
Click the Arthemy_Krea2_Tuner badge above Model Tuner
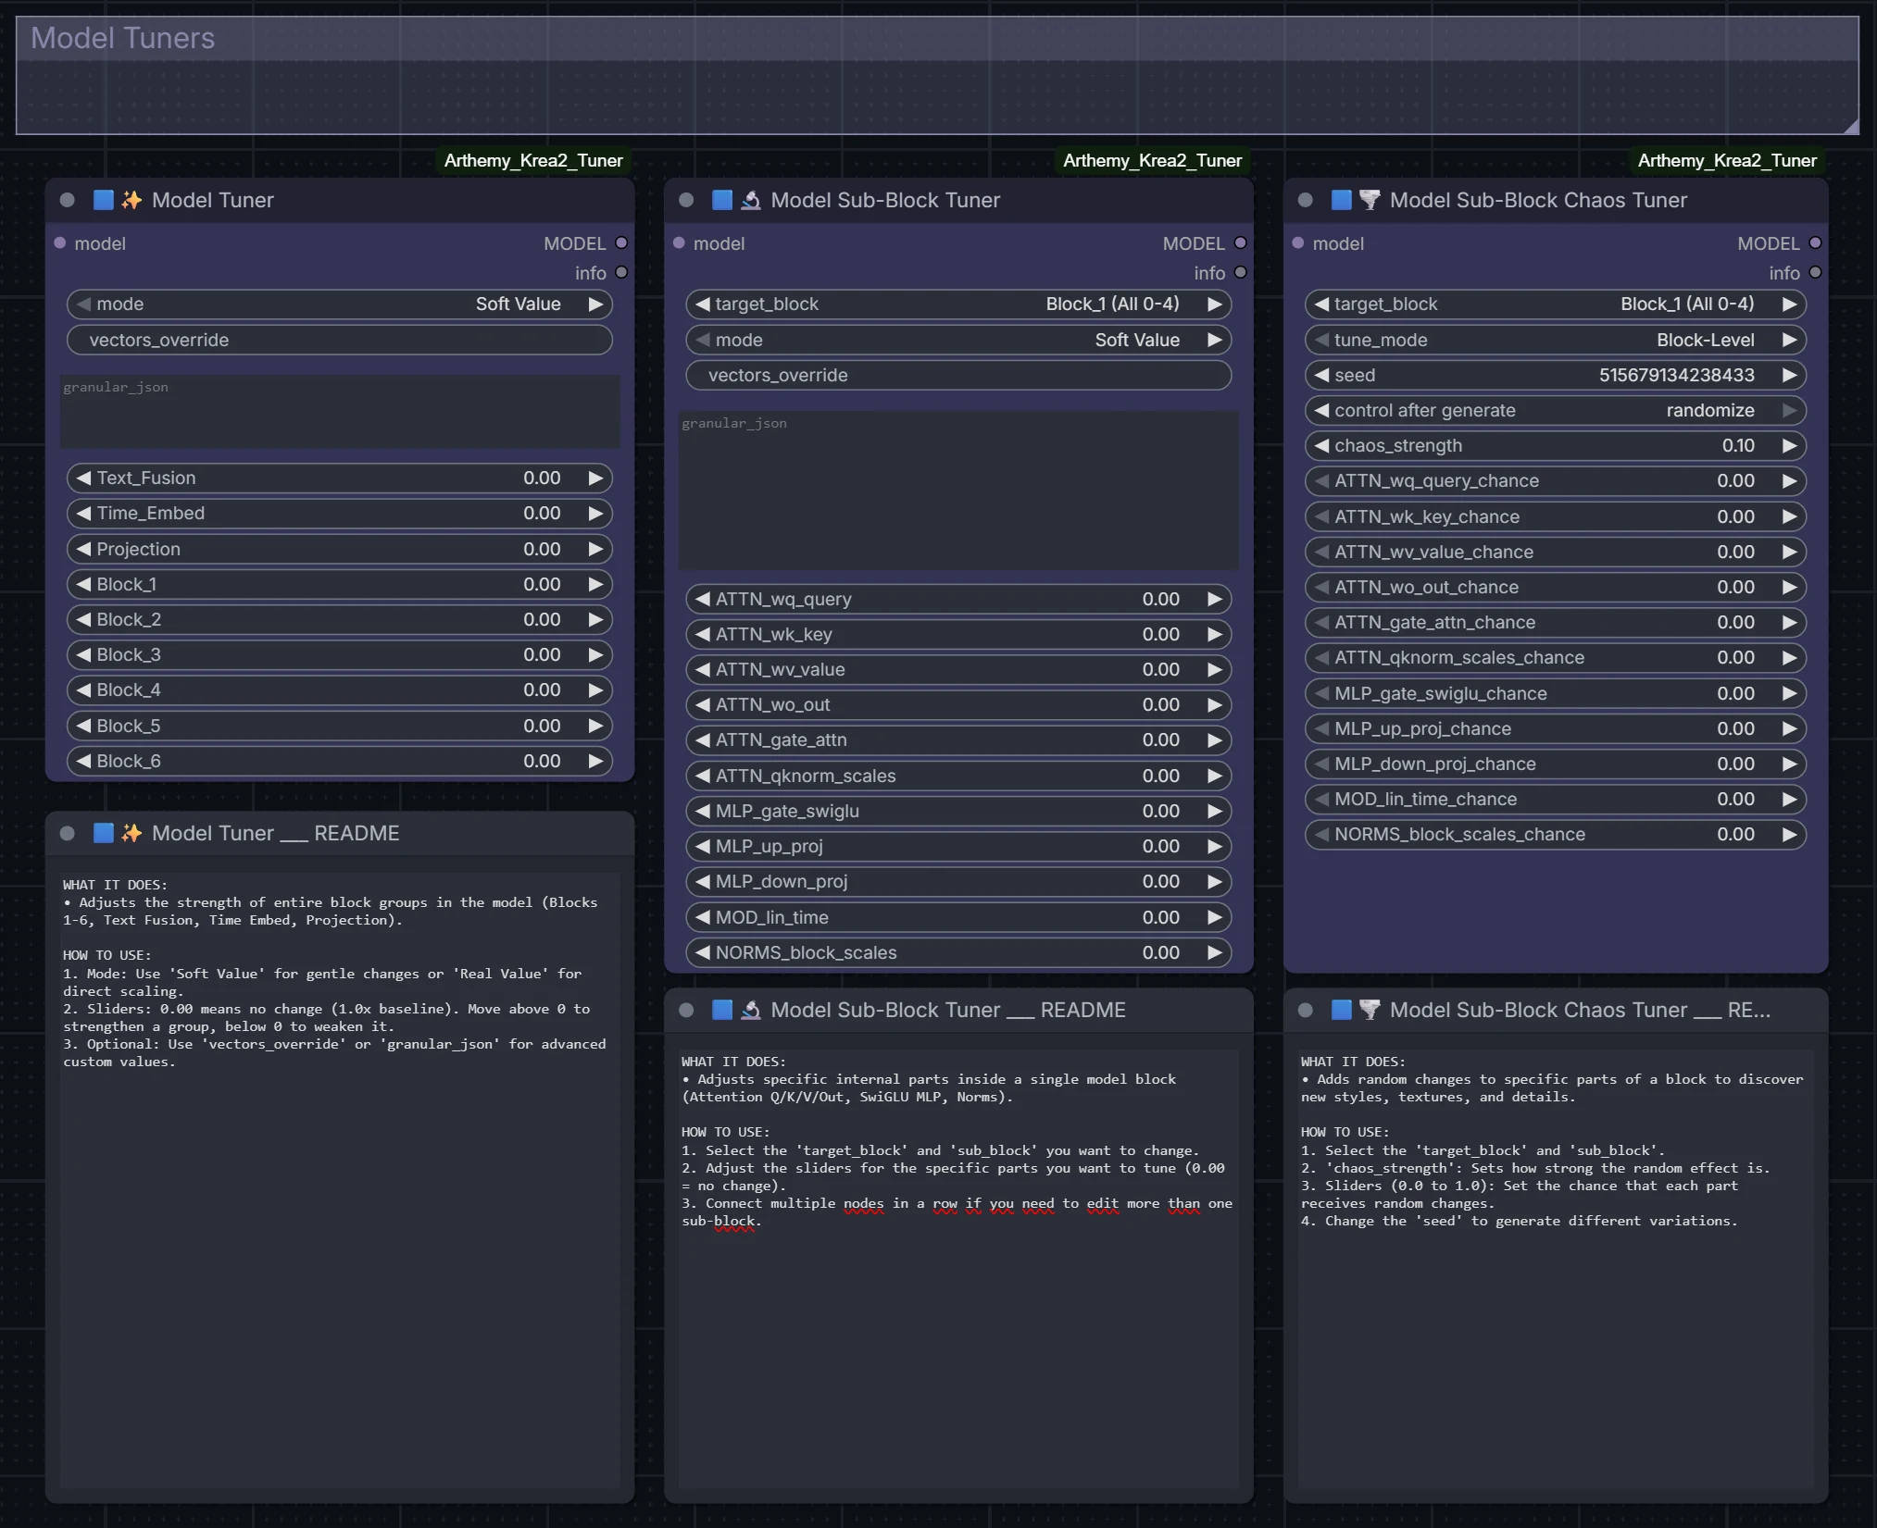(533, 160)
